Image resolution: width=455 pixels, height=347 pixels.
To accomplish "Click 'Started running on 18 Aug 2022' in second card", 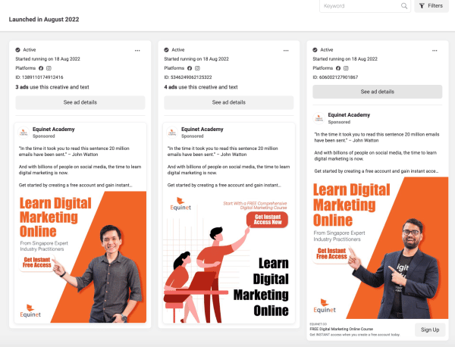I will (196, 59).
